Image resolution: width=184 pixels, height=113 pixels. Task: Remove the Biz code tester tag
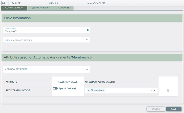coord(88,90)
